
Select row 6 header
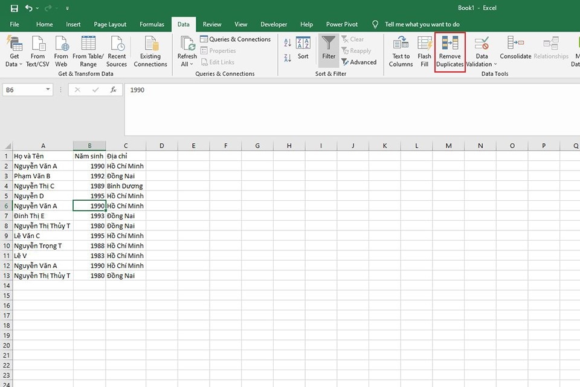(x=6, y=206)
